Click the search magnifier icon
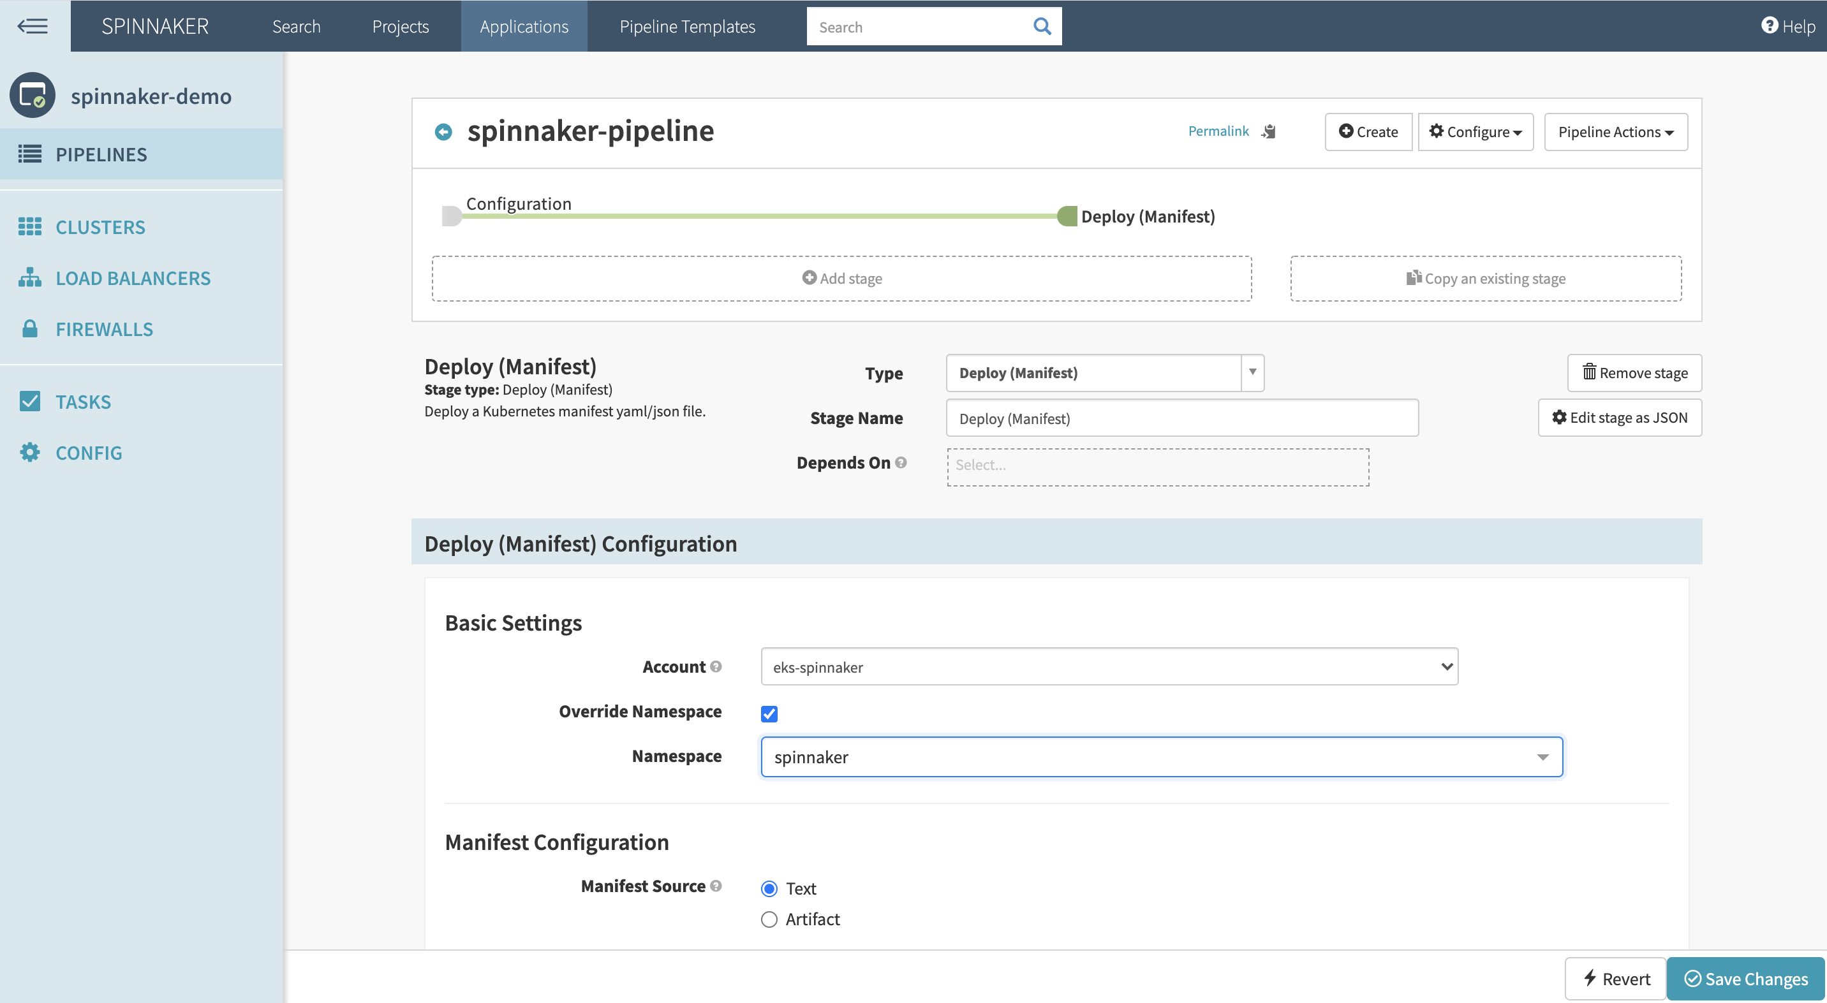The width and height of the screenshot is (1827, 1003). [1041, 26]
